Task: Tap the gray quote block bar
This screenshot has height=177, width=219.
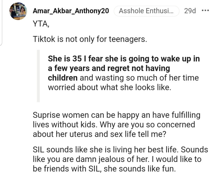Action: (x=38, y=76)
